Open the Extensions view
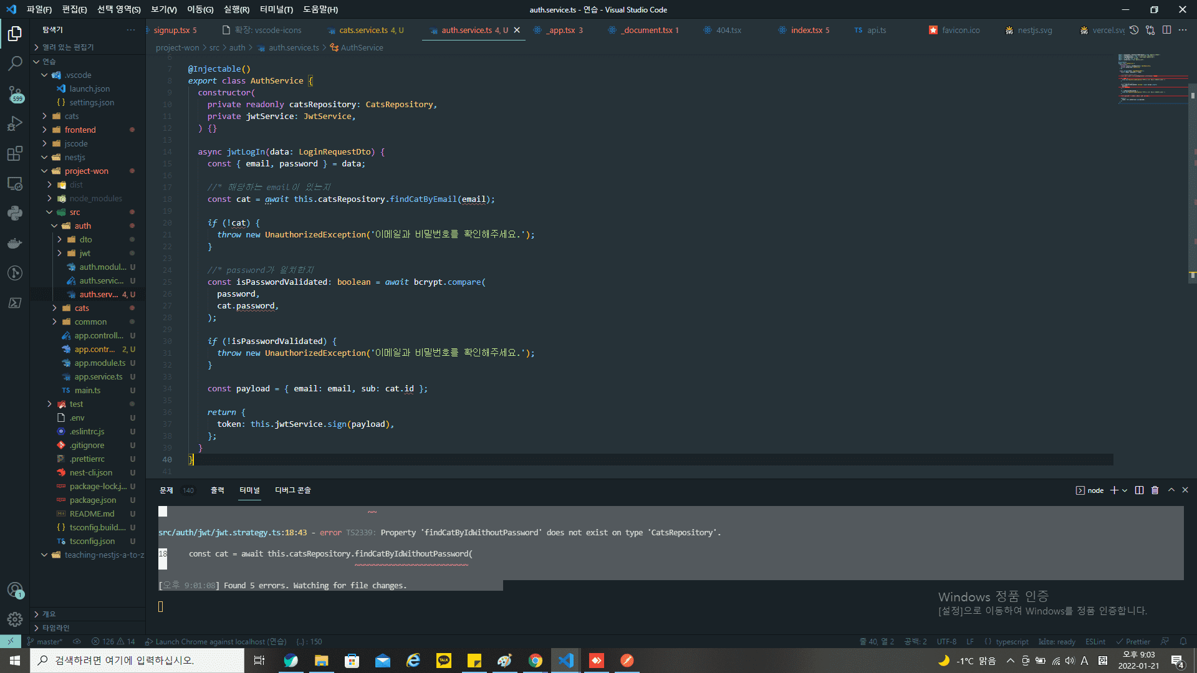The width and height of the screenshot is (1197, 673). (x=15, y=153)
